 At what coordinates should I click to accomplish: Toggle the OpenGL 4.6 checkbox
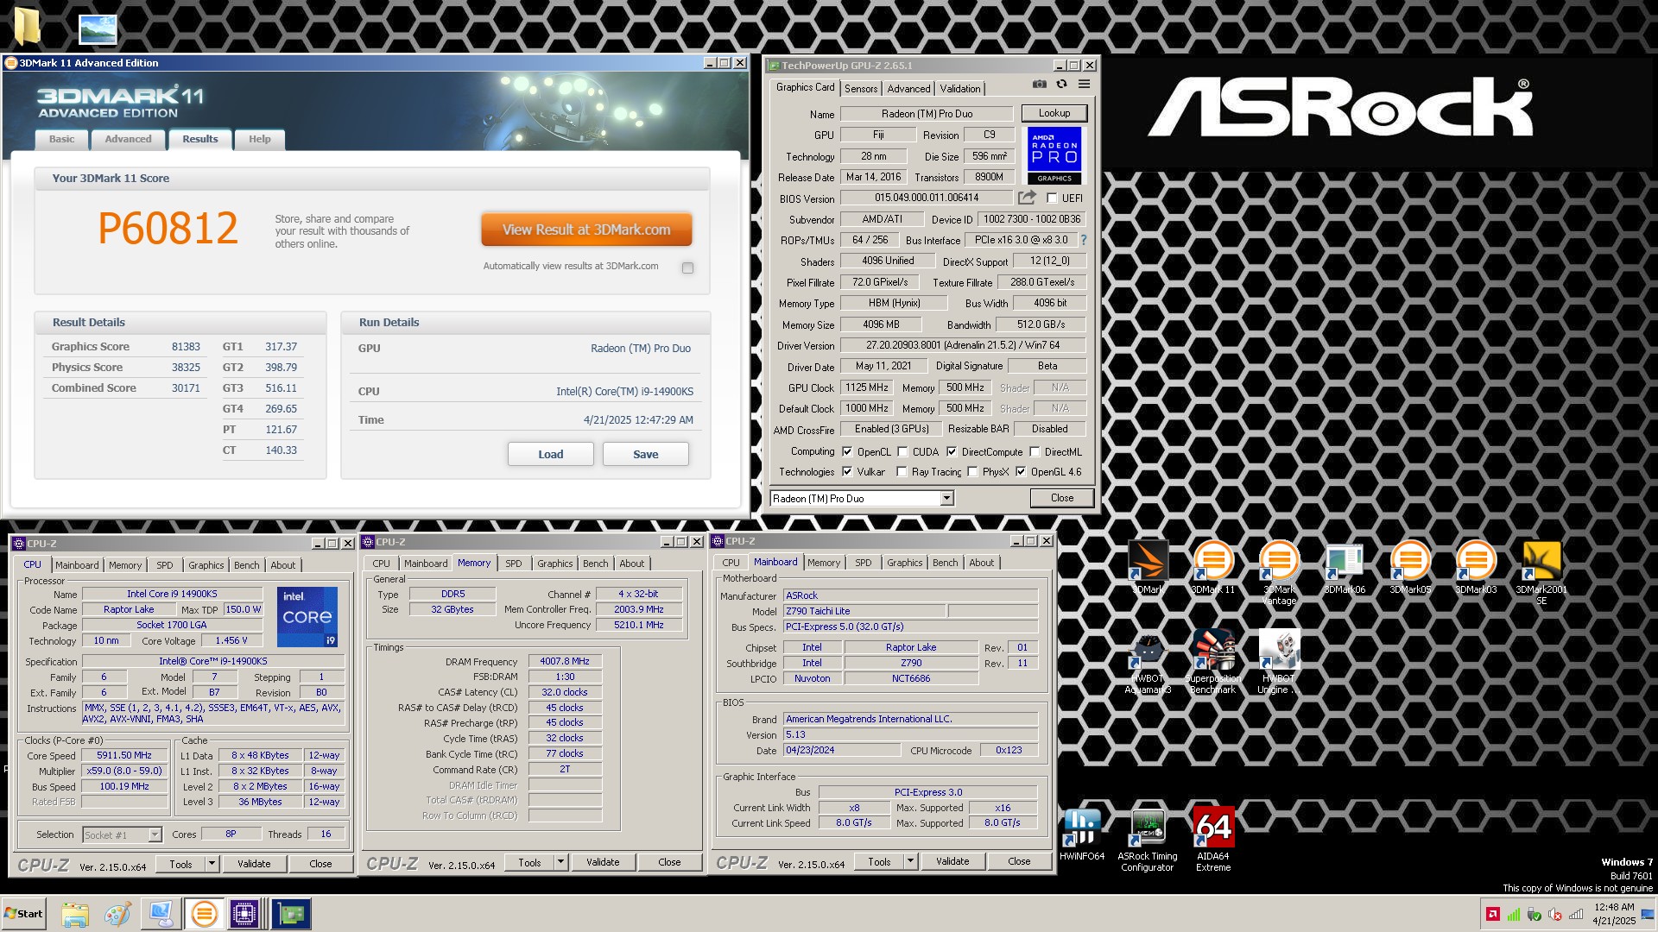click(1021, 471)
